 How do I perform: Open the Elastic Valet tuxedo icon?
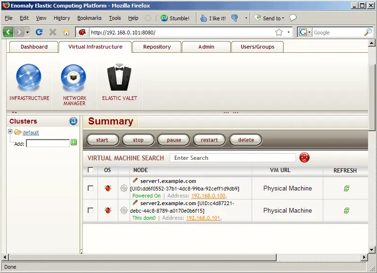coord(119,77)
